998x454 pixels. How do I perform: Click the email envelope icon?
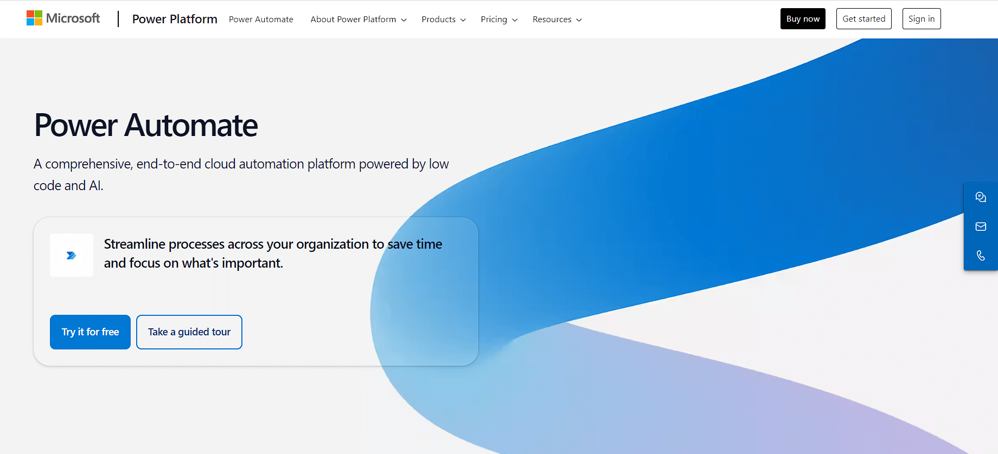tap(981, 226)
